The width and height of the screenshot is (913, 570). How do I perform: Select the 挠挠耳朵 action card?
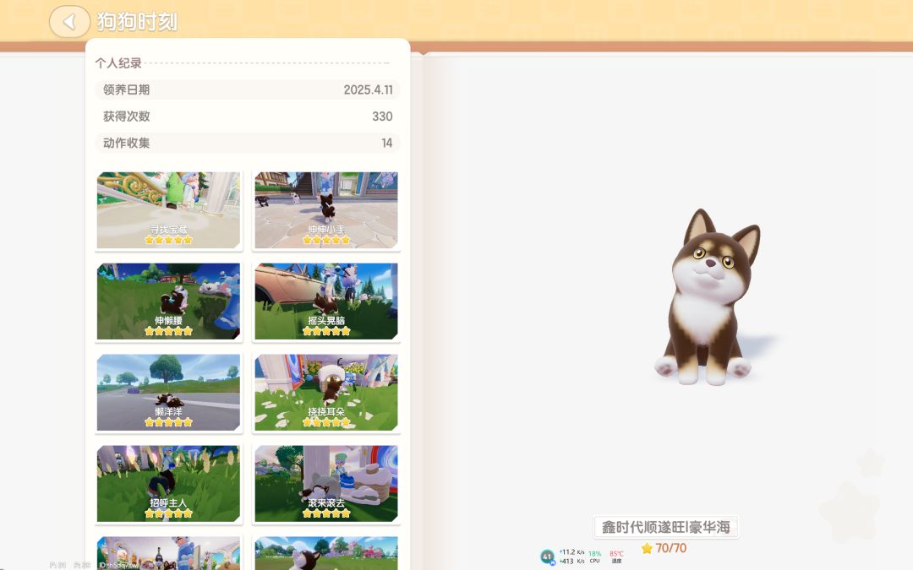pyautogui.click(x=326, y=393)
